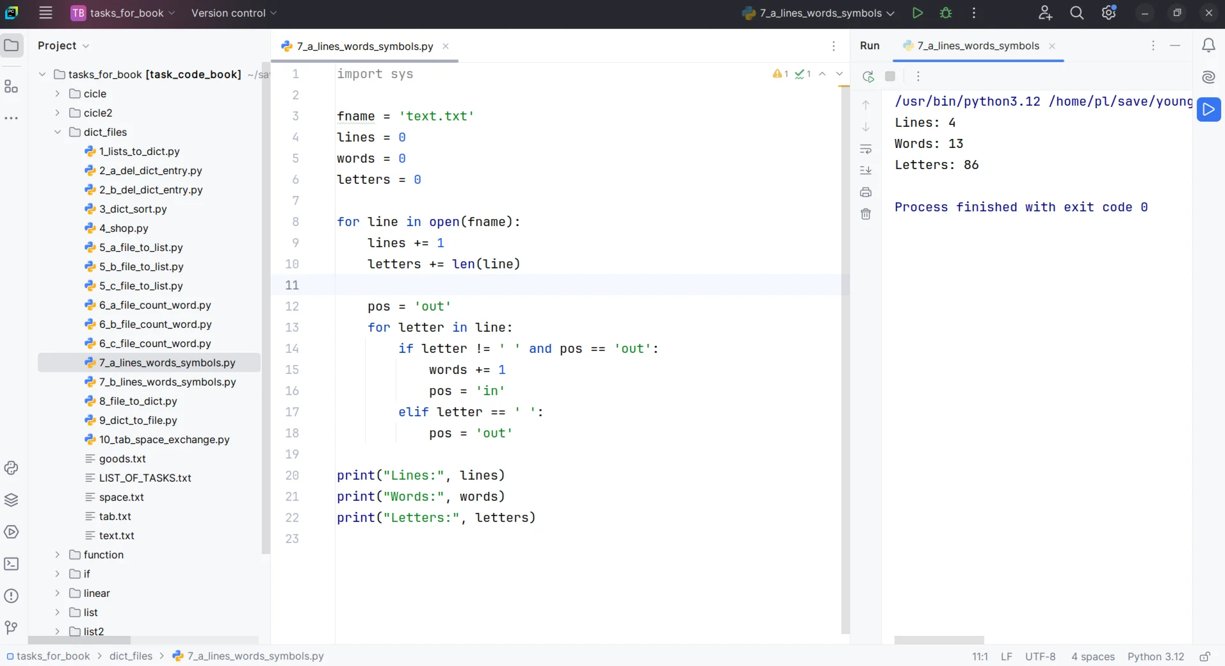Switch to 7_a_lines_words_symbols.py editor tab
Screen dimensions: 1225x666
point(364,46)
